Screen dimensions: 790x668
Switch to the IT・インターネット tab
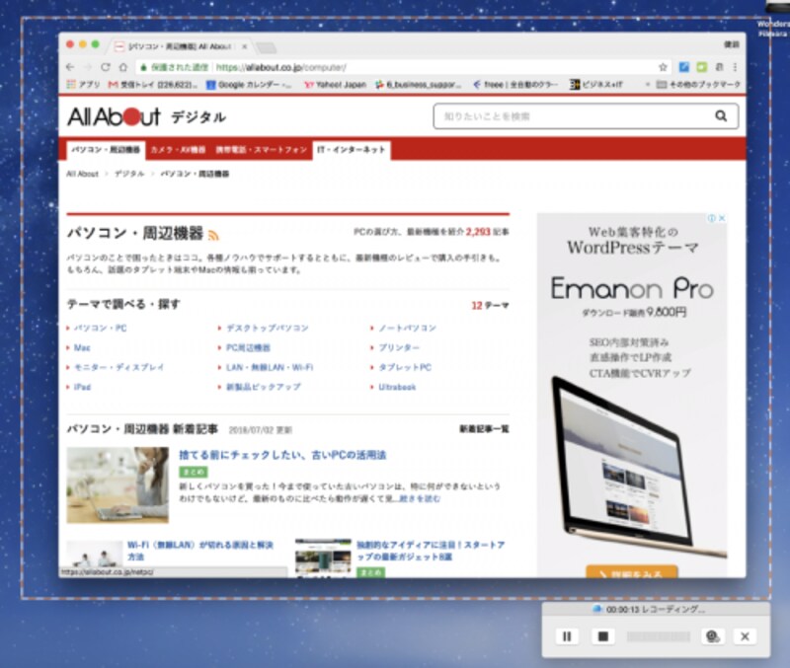click(x=351, y=151)
